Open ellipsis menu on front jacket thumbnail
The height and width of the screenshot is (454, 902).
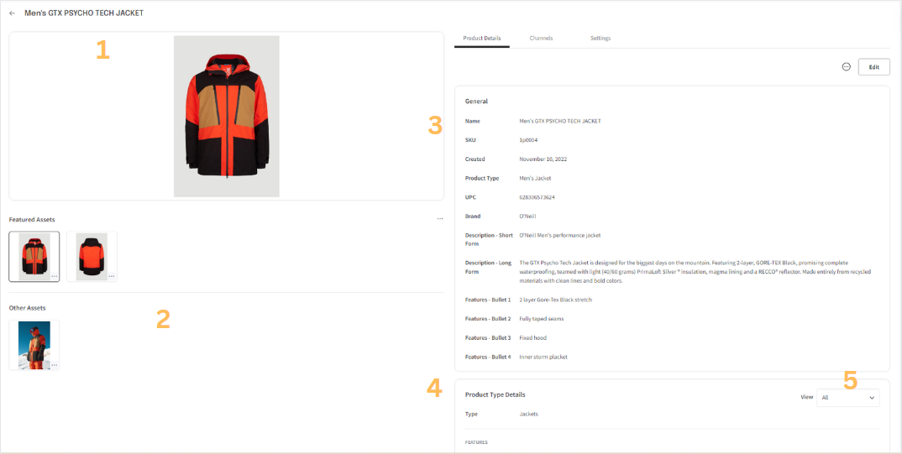[54, 276]
